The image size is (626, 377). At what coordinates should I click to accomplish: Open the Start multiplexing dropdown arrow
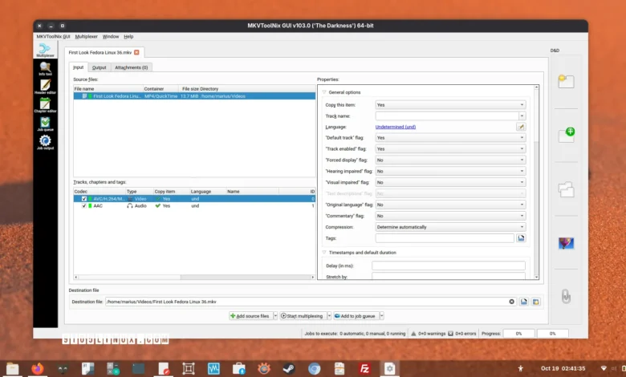pos(329,316)
